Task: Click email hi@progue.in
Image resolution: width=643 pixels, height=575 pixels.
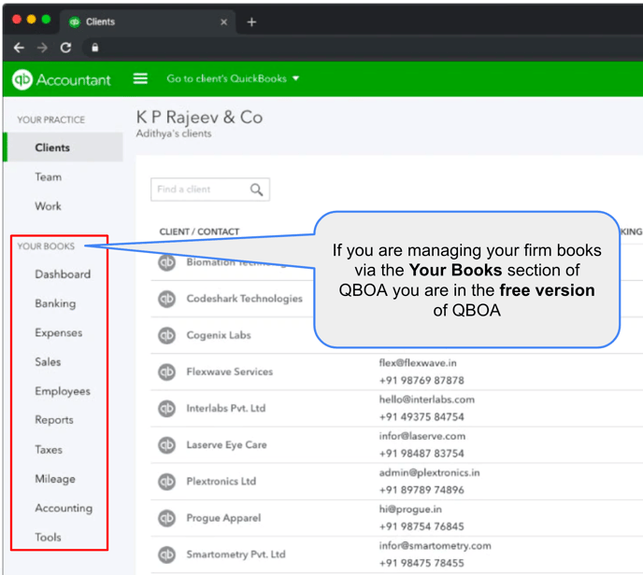Action: pos(410,509)
